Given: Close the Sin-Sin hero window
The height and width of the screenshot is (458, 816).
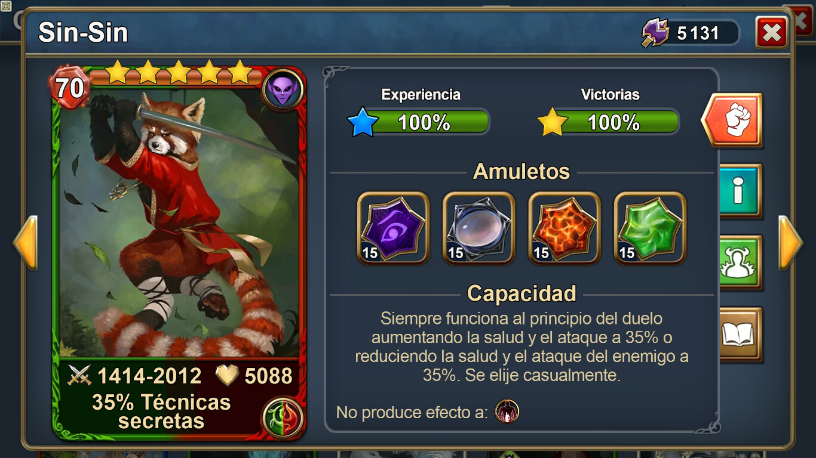Looking at the screenshot, I should click(771, 32).
